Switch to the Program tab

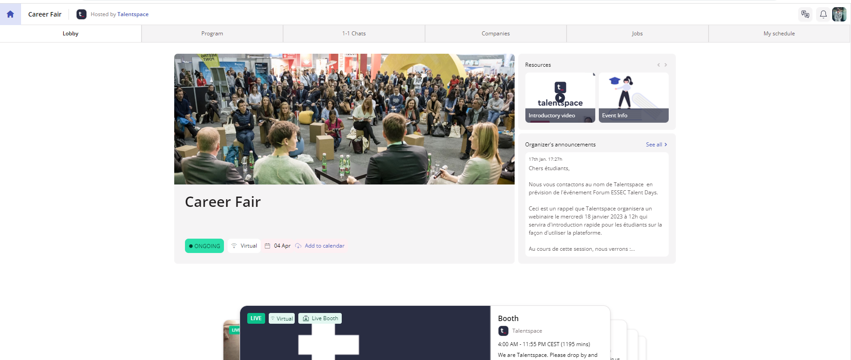point(212,34)
